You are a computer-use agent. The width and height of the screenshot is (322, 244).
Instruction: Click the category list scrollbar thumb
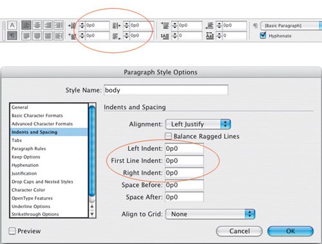(x=92, y=152)
